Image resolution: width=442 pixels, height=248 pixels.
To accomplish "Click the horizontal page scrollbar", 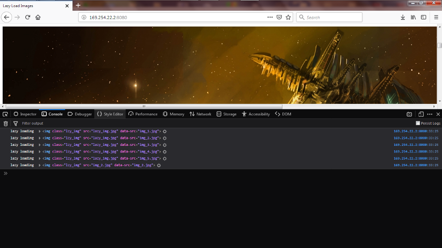I will 144,107.
